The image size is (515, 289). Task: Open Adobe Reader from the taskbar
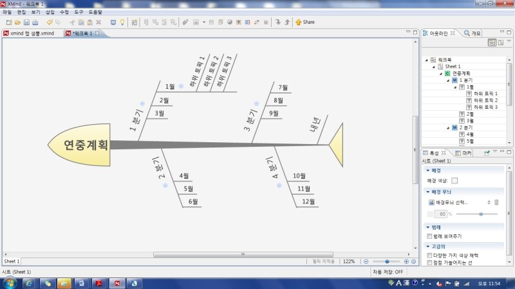click(x=100, y=283)
